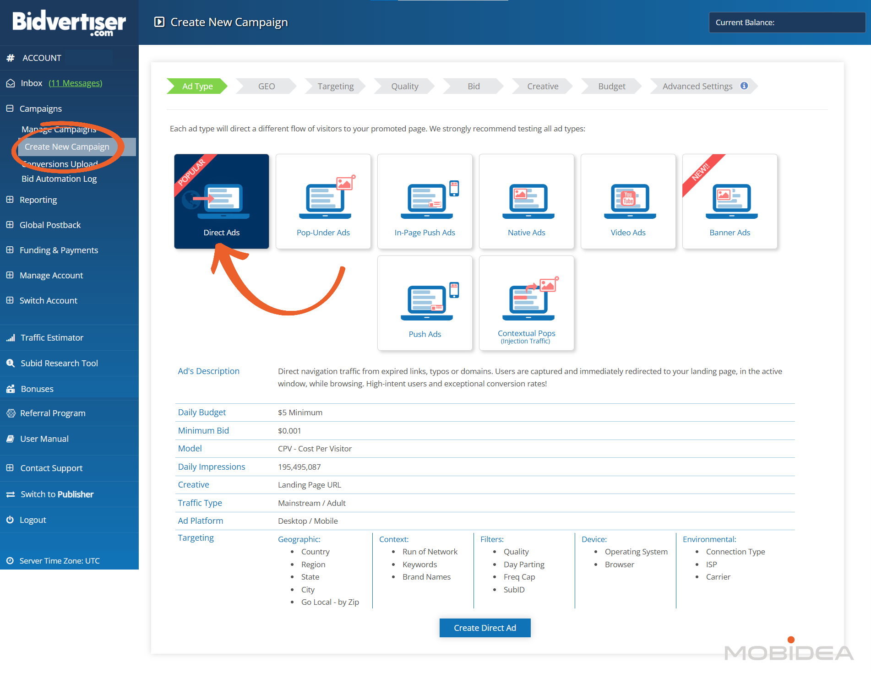
Task: Collapse the Campaigns sidebar section
Action: pyautogui.click(x=10, y=109)
